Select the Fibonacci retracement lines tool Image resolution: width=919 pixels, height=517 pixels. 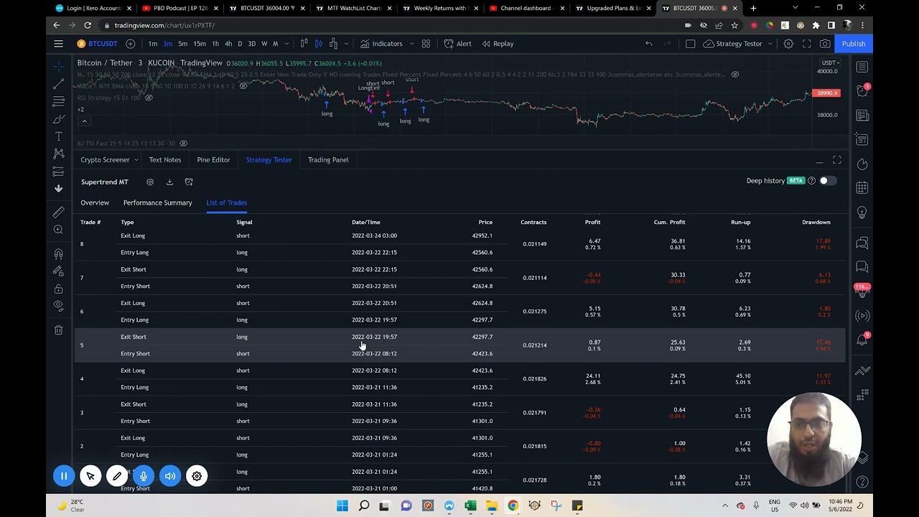tap(58, 101)
